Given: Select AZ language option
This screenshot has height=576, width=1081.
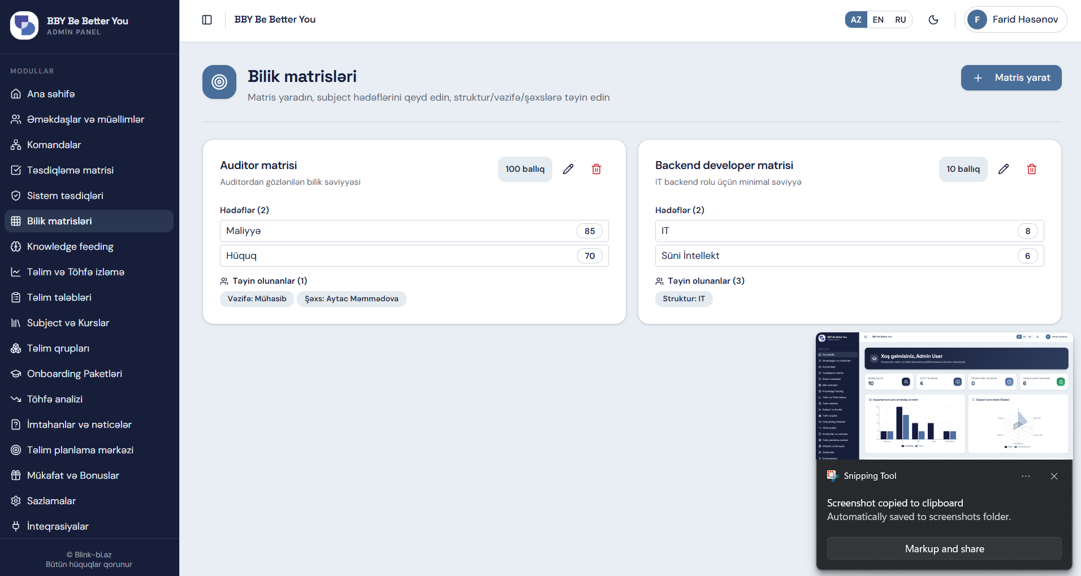Looking at the screenshot, I should coord(856,20).
